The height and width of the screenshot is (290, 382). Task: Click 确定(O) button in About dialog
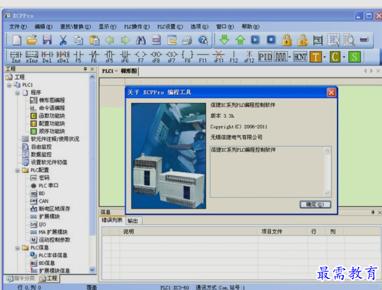pyautogui.click(x=315, y=204)
